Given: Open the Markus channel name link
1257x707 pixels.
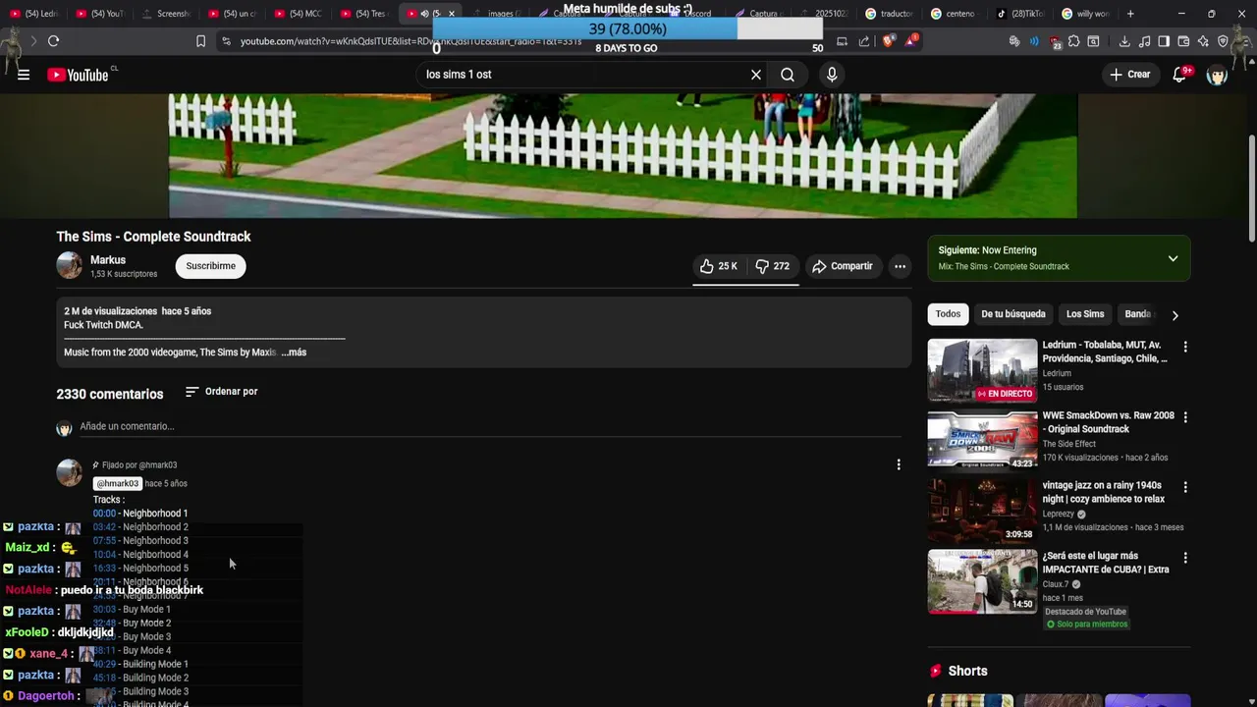Looking at the screenshot, I should (108, 260).
